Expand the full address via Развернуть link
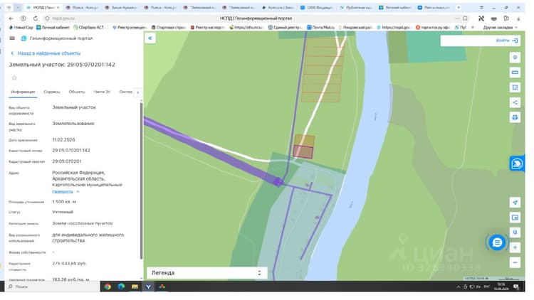The width and height of the screenshot is (534, 300). click(x=63, y=192)
